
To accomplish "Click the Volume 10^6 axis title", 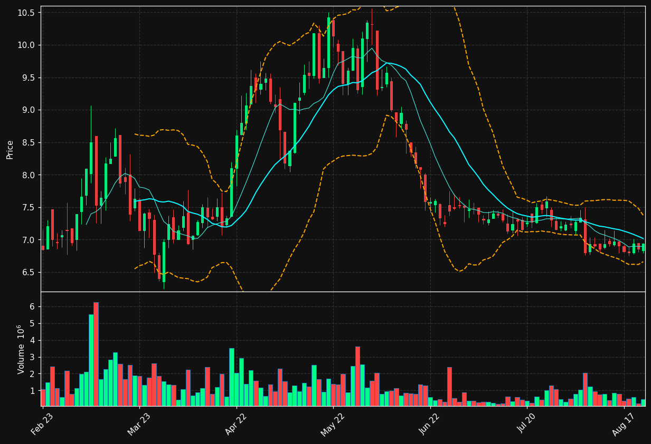I will pyautogui.click(x=21, y=349).
